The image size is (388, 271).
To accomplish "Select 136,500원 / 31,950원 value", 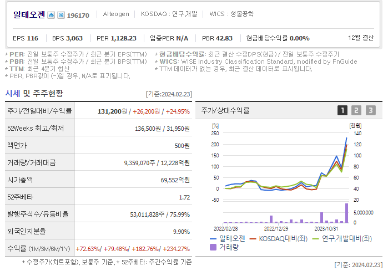I will click(162, 129).
